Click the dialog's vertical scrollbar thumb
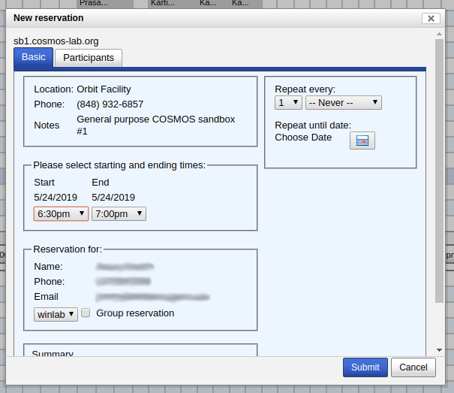Screen dimensions: 454x393 [x=439, y=173]
